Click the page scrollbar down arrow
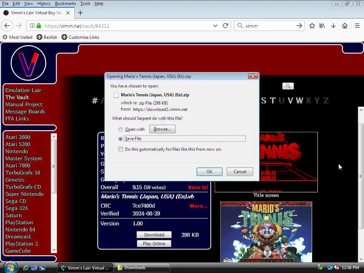The height and width of the screenshot is (273, 364). pyautogui.click(x=361, y=259)
